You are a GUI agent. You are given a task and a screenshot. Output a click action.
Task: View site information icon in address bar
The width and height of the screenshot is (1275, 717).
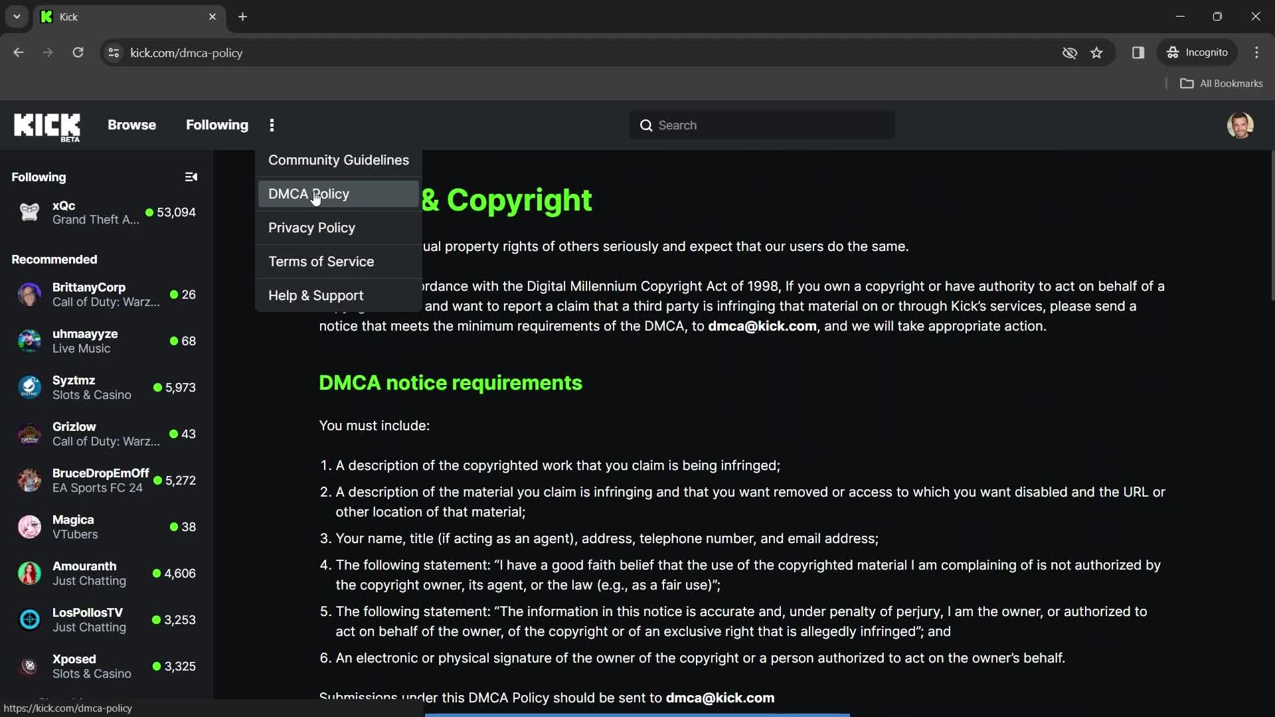pos(114,52)
